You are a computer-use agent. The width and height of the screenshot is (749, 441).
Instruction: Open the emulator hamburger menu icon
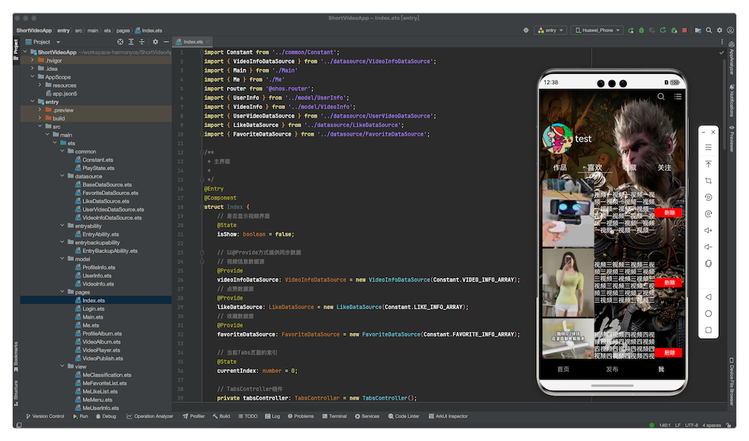[708, 147]
